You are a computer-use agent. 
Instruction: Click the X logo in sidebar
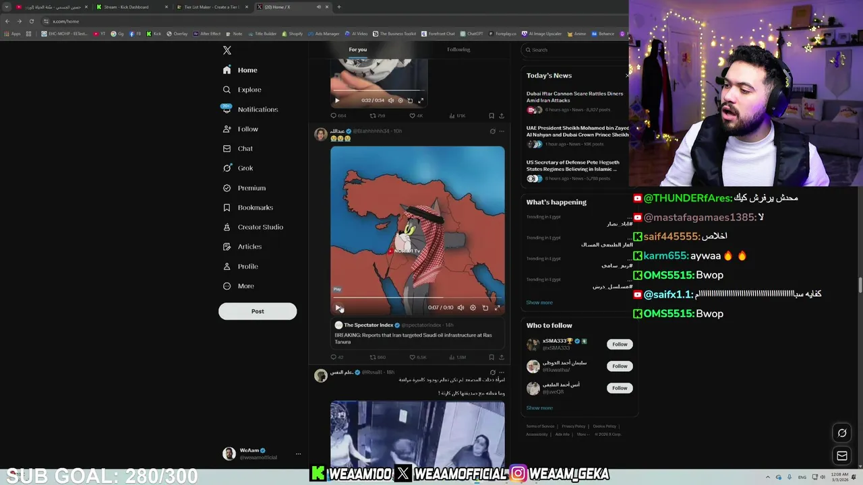point(227,51)
